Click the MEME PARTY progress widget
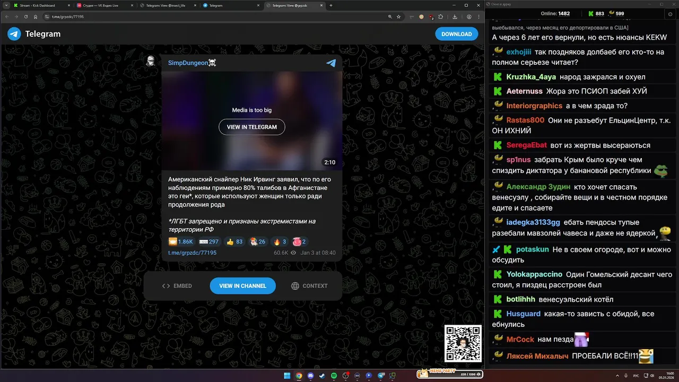Viewport: 679px width, 382px height. coord(449,374)
